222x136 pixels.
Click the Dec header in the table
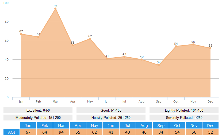pyautogui.click(x=210, y=126)
